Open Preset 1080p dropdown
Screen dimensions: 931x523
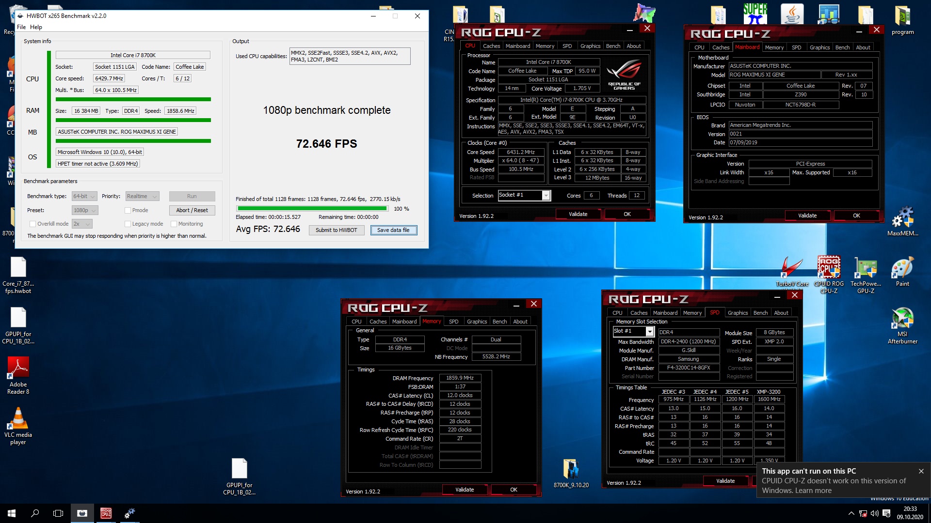click(x=85, y=210)
